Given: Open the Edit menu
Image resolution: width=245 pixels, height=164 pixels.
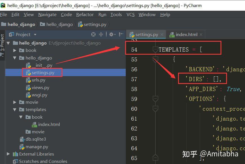Looking at the screenshot, I should point(15,15).
